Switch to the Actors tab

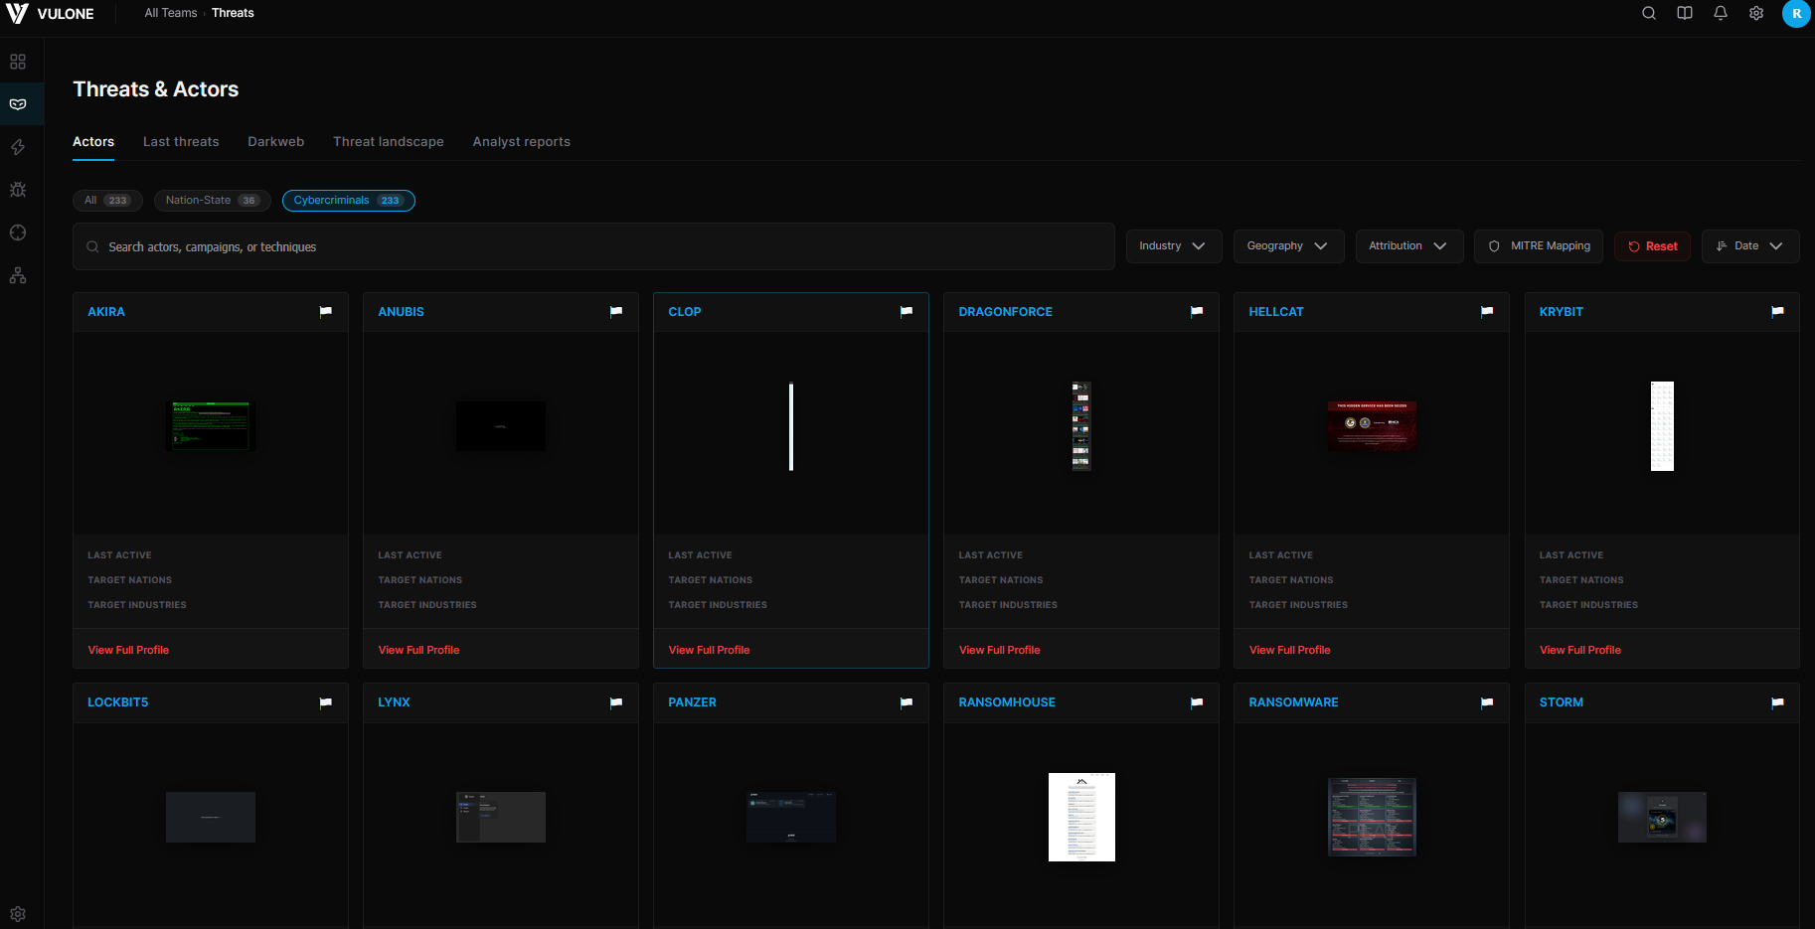[93, 142]
